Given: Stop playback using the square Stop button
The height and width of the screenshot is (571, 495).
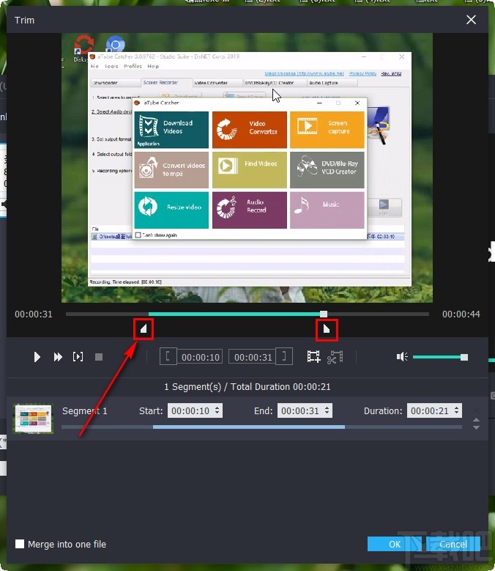Looking at the screenshot, I should [99, 357].
